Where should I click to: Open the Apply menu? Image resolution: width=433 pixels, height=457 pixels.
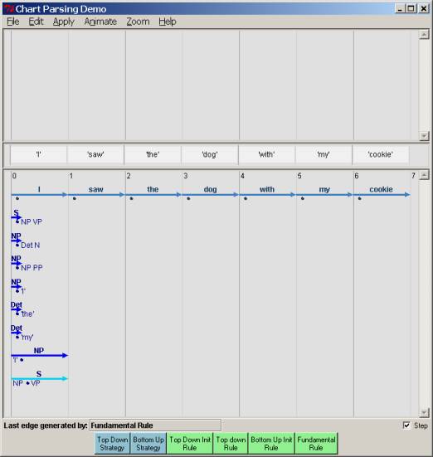64,22
